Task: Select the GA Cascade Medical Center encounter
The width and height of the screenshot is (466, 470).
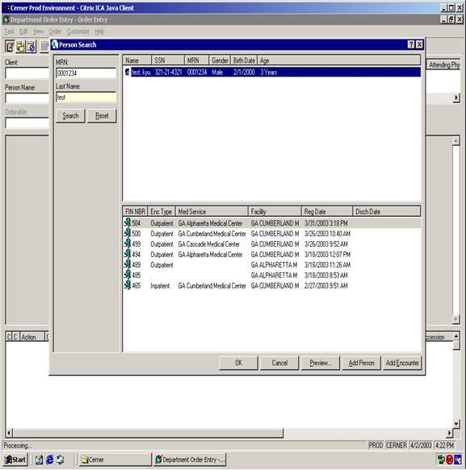Action: [x=272, y=243]
